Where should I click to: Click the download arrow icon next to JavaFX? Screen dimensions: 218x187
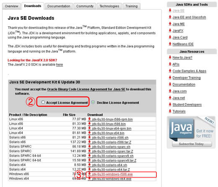pyautogui.click(x=170, y=31)
